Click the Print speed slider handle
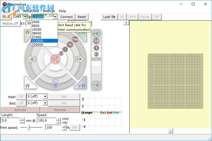 [x=28, y=128]
